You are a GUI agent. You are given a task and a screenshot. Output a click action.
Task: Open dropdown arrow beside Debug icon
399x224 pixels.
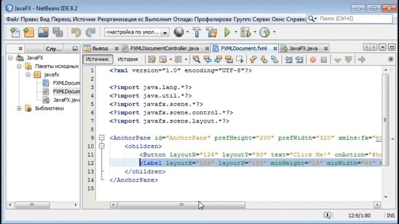[255, 32]
